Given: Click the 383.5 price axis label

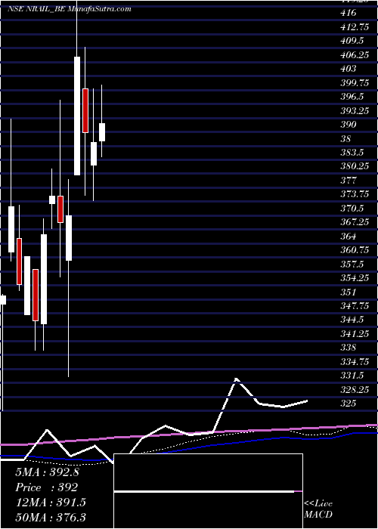Looking at the screenshot, I should (x=352, y=153).
